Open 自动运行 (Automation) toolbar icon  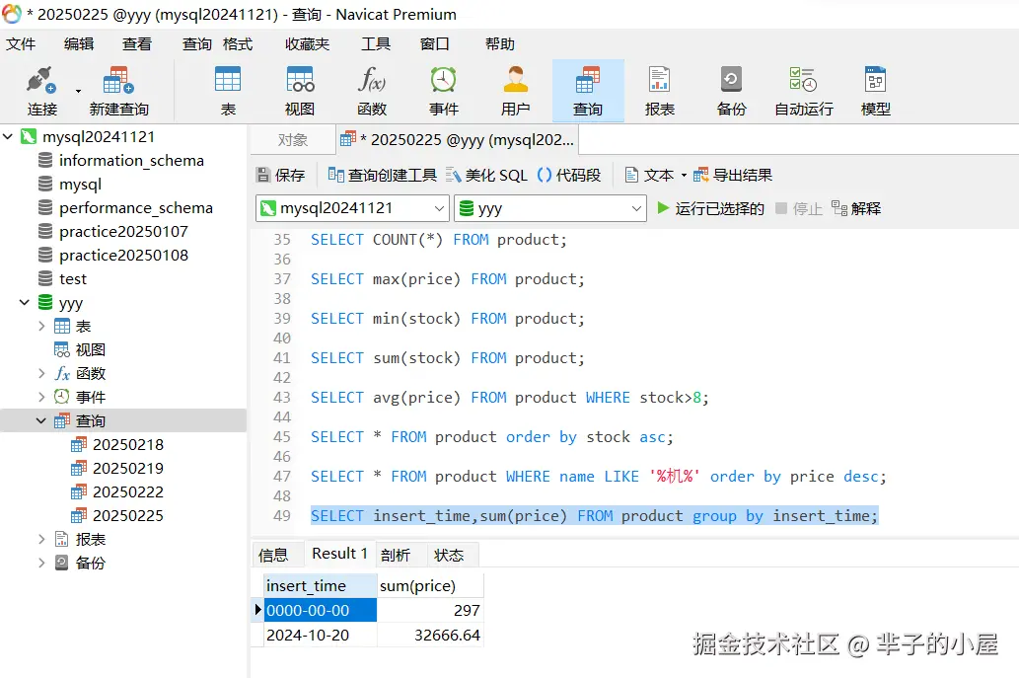804,91
